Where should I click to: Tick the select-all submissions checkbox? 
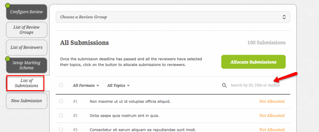[x=61, y=85]
